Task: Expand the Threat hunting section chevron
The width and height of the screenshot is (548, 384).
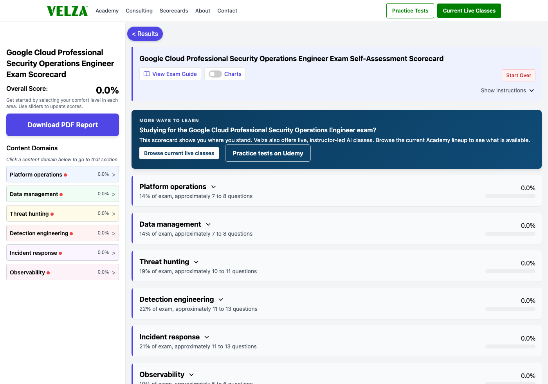Action: tap(196, 262)
